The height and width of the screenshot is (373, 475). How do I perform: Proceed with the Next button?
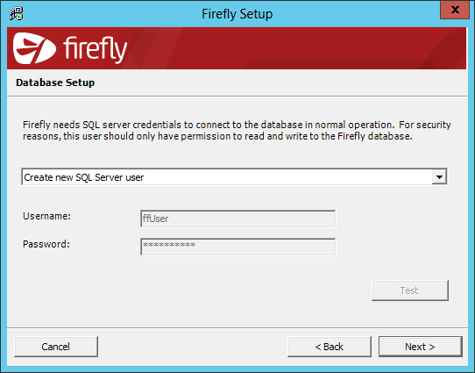(x=420, y=347)
